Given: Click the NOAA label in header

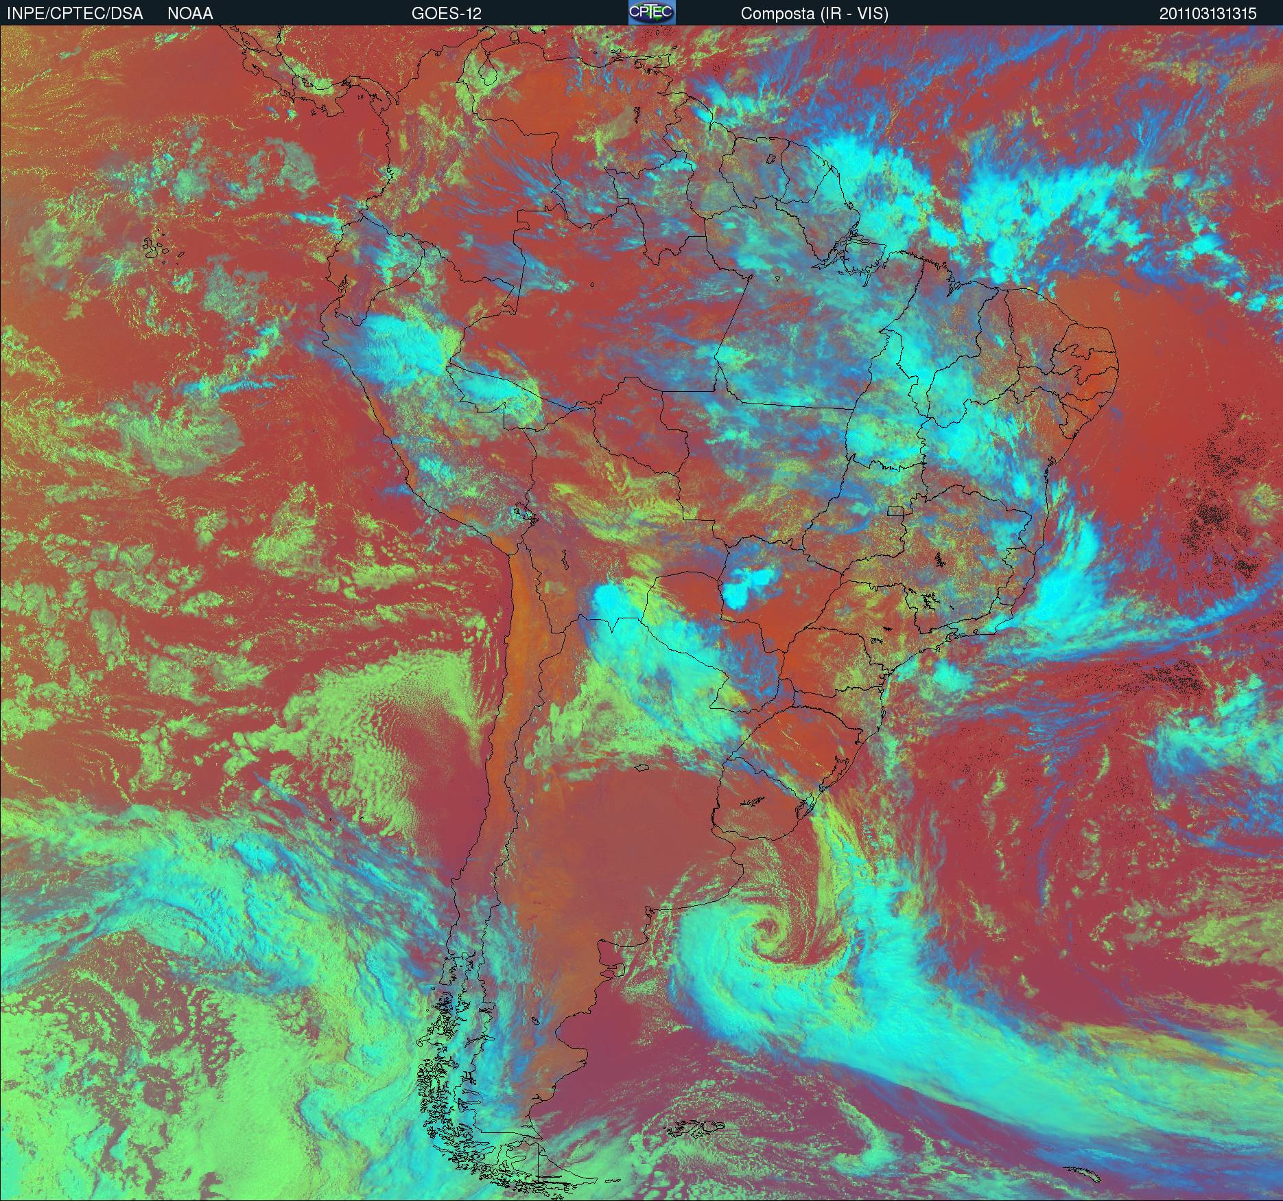Looking at the screenshot, I should pyautogui.click(x=190, y=14).
